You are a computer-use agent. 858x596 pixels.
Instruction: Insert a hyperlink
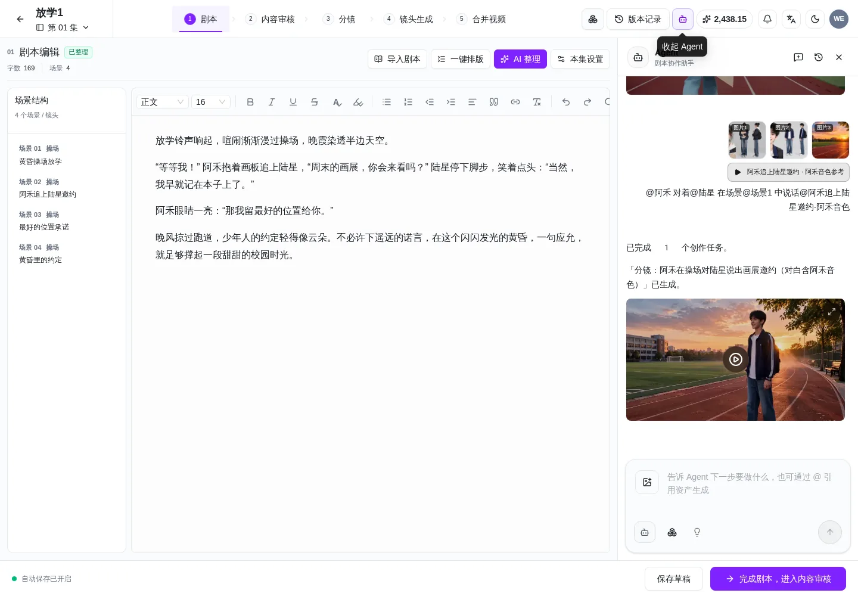(515, 102)
